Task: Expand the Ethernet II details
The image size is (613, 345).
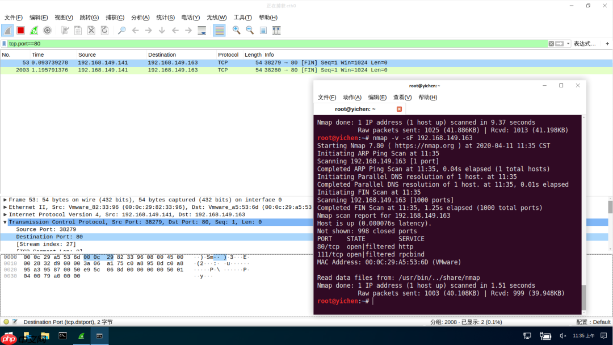Action: click(x=5, y=207)
